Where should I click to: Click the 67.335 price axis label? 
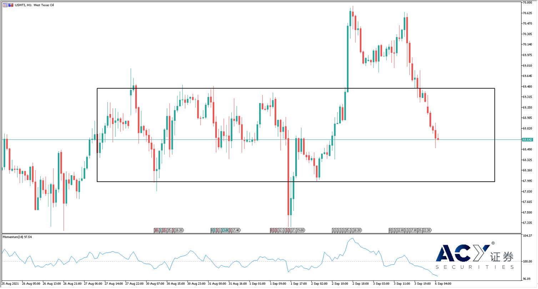527,223
